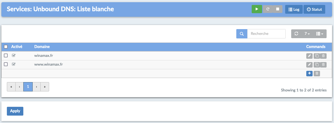The height and width of the screenshot is (123, 334).
Task: Restart the service using the circular arrow icon
Action: point(268,9)
